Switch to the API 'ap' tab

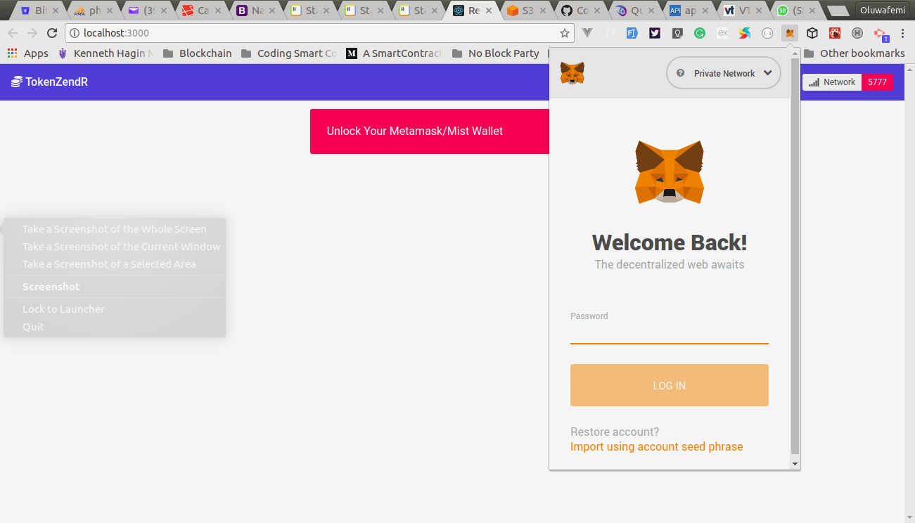691,11
